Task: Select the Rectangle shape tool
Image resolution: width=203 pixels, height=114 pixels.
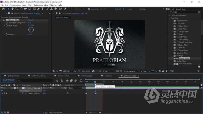Action: click(x=34, y=9)
